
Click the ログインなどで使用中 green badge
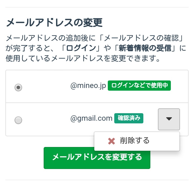click(139, 86)
